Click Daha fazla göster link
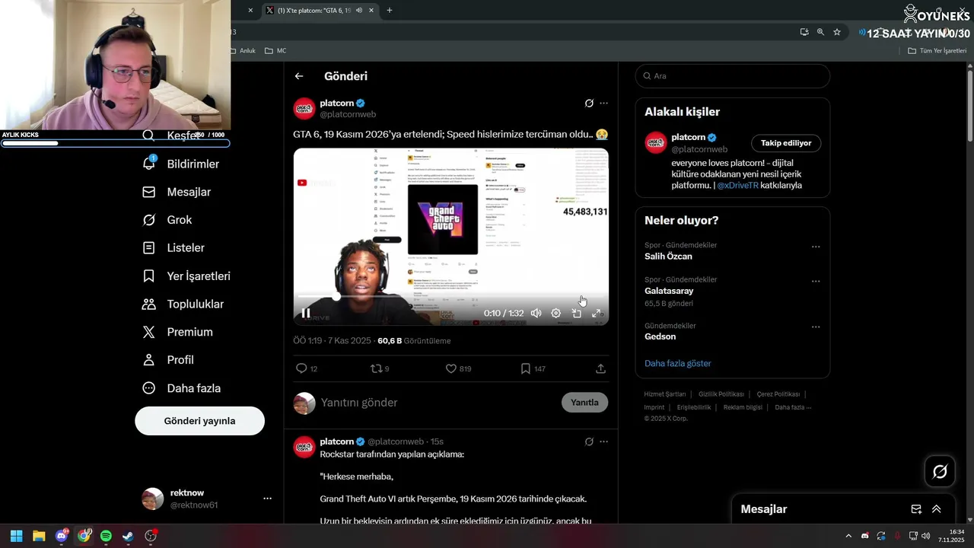The height and width of the screenshot is (548, 974). pyautogui.click(x=678, y=364)
